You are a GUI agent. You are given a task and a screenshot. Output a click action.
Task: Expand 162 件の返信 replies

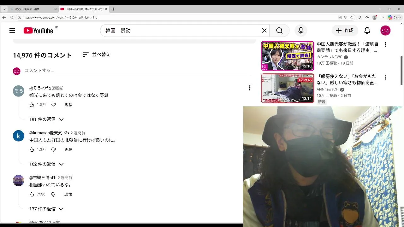coord(46,164)
